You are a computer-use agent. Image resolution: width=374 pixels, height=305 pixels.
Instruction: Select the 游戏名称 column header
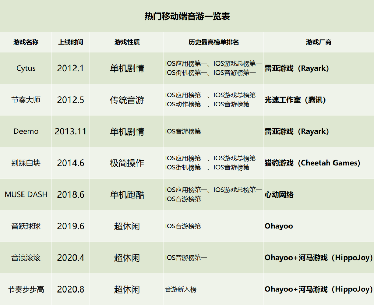coord(26,42)
